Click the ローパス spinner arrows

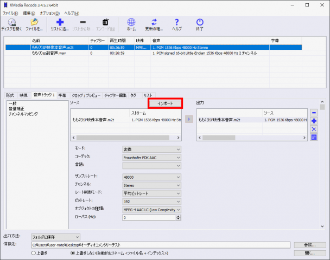178,218
